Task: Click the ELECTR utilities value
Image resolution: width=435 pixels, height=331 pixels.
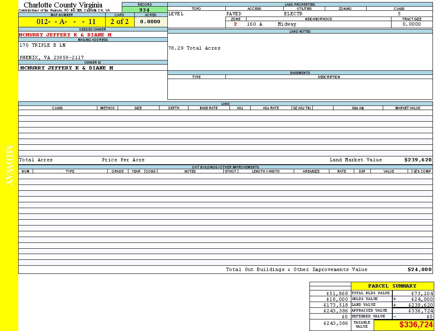Action: (x=293, y=14)
